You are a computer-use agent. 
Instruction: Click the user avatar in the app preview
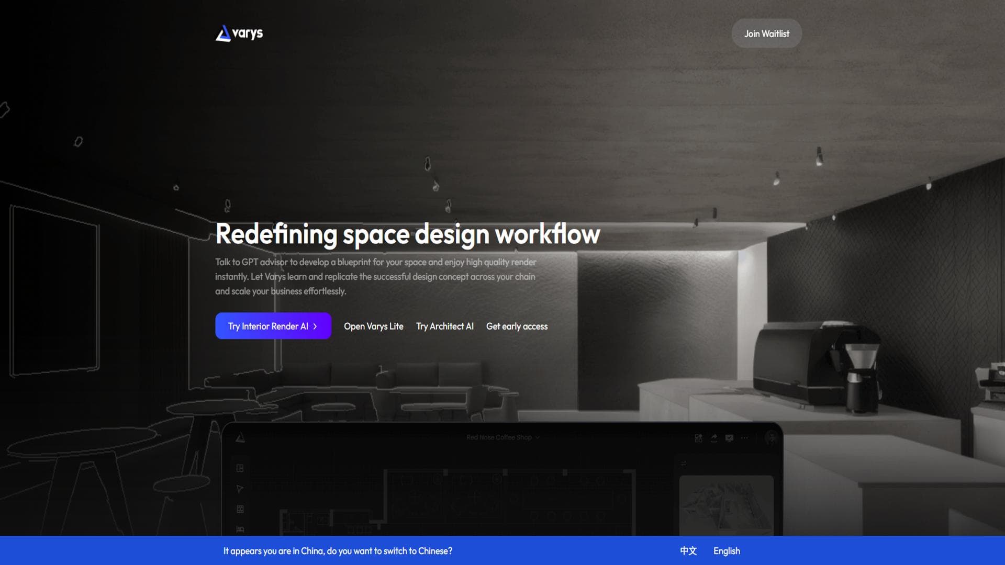[770, 437]
